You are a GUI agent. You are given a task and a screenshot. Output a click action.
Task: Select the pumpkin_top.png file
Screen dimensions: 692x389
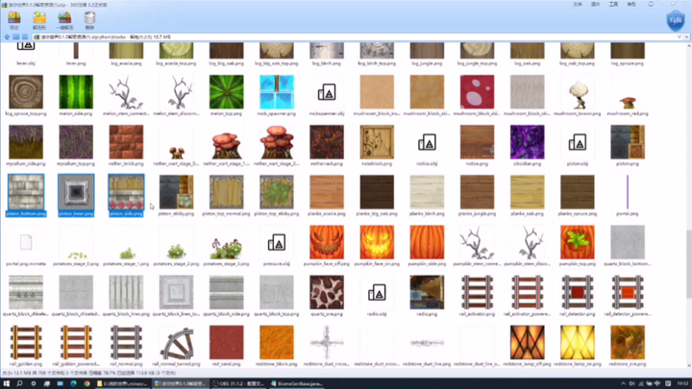tap(578, 246)
